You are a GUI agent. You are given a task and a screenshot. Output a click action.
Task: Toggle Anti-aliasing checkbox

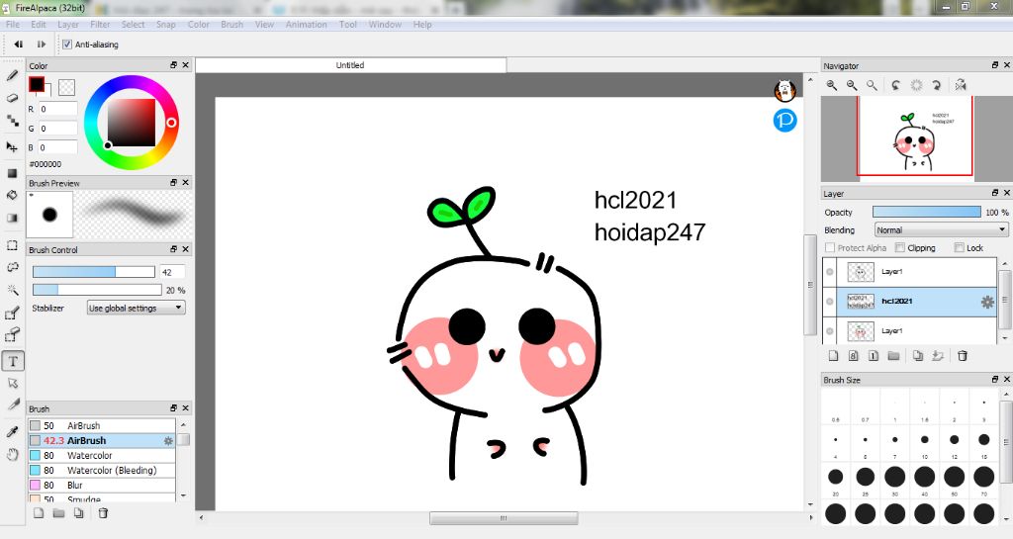(67, 45)
